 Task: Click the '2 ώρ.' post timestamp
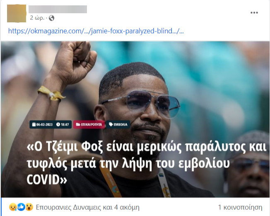37,18
